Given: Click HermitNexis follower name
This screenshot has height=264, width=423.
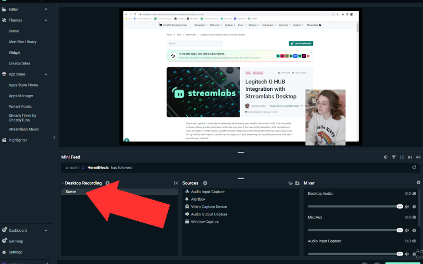Looking at the screenshot, I should [x=98, y=167].
